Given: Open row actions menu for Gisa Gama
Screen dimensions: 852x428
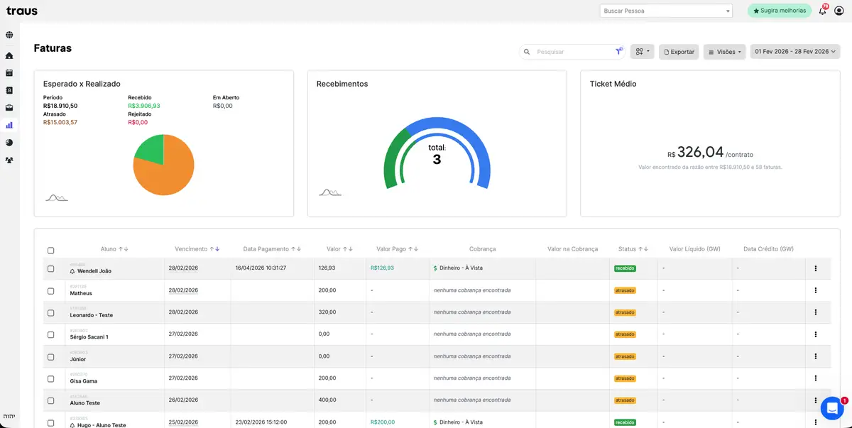Looking at the screenshot, I should 815,378.
